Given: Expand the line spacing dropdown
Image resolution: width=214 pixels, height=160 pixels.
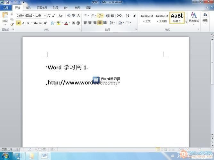Looking at the screenshot, I should point(112,23).
